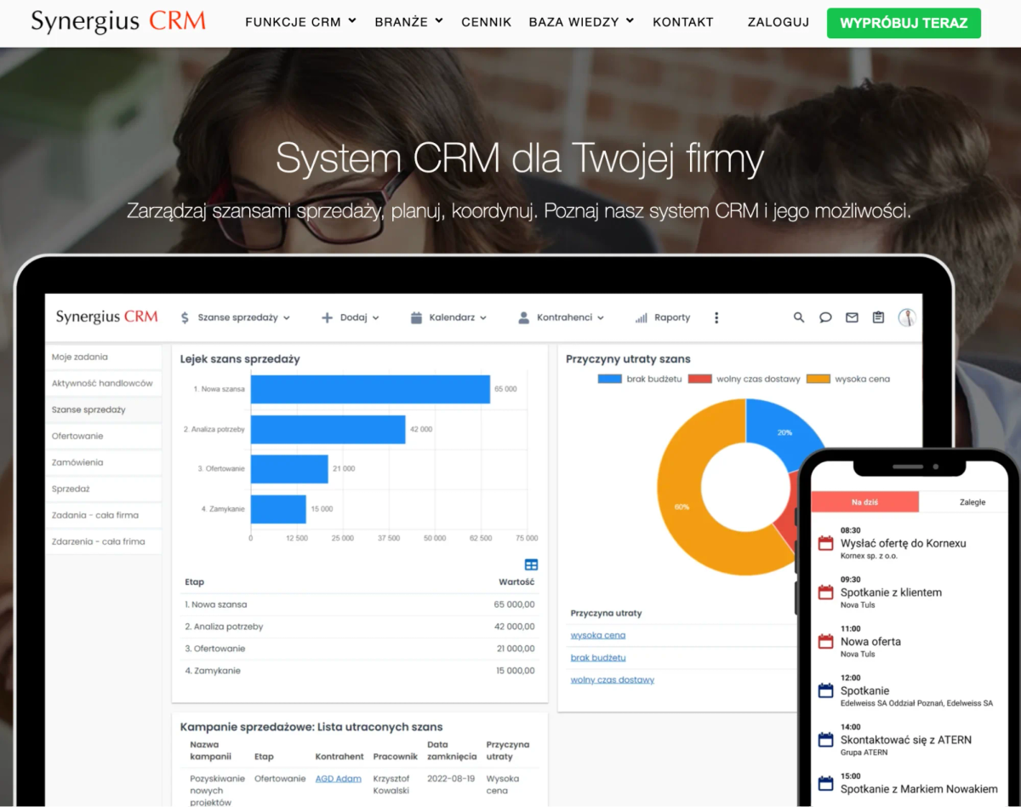Expand the FUNKCJE CRM menu
Screen dimensions: 1021x807
[301, 22]
